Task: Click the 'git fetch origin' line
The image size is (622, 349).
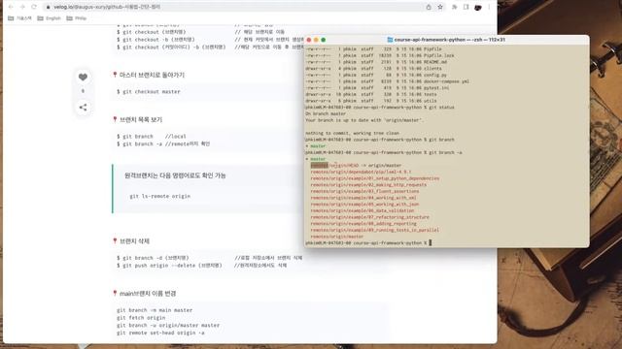Action: (x=141, y=318)
